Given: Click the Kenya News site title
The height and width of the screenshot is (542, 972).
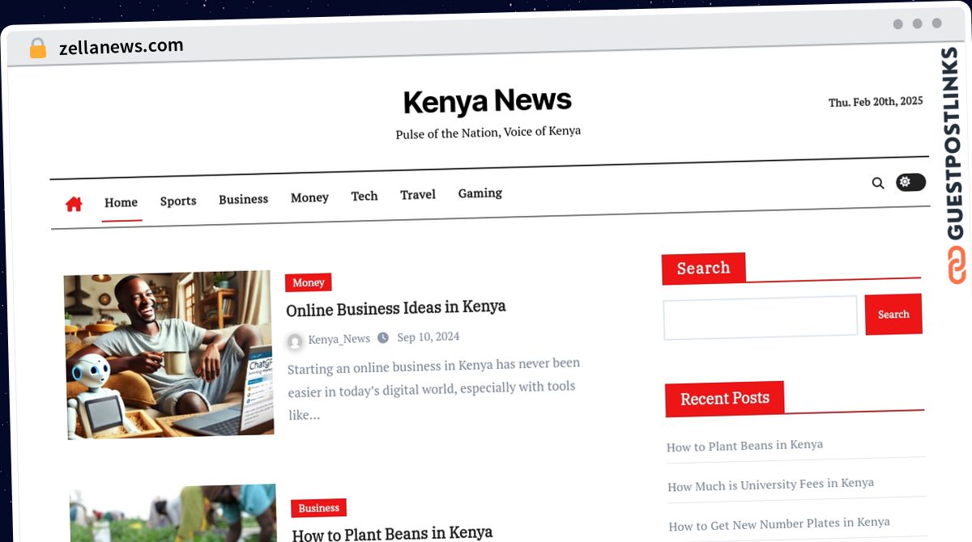Looking at the screenshot, I should point(488,101).
